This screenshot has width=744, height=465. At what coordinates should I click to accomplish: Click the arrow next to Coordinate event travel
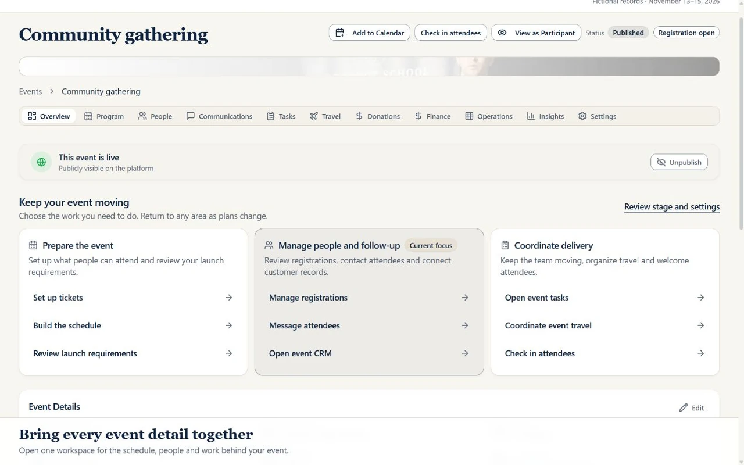coord(701,325)
